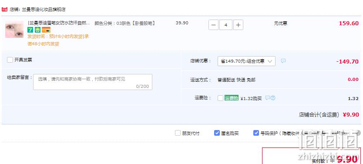Click the speech bubble beside store discount
This screenshot has width=363, height=164.
283,61
